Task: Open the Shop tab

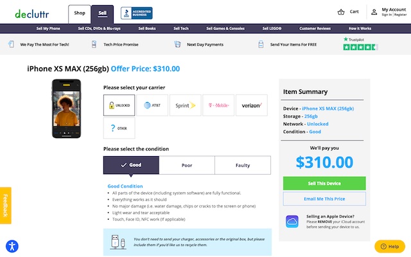Action: [79, 13]
